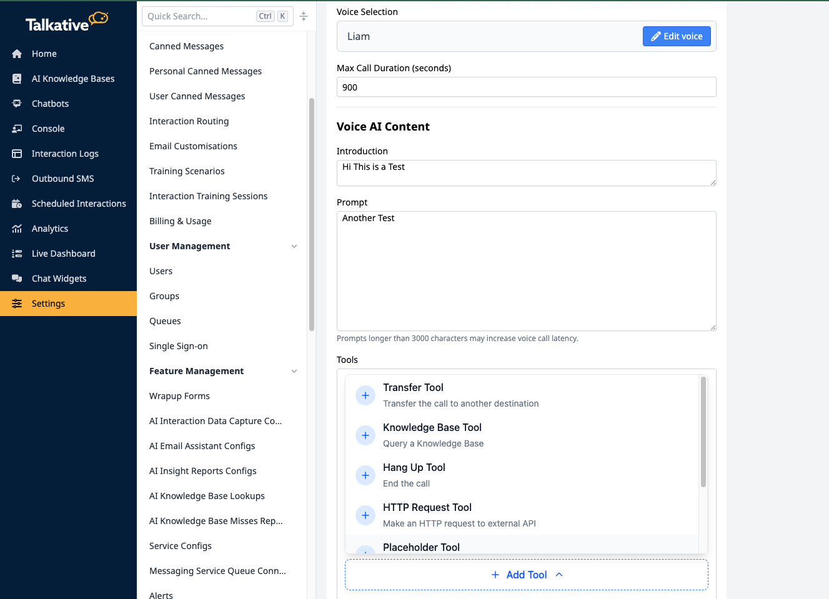The width and height of the screenshot is (829, 599).
Task: Focus the Quick Search box
Action: (x=200, y=16)
